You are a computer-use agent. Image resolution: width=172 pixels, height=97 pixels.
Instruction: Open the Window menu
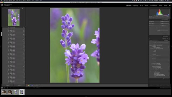pos(37,1)
